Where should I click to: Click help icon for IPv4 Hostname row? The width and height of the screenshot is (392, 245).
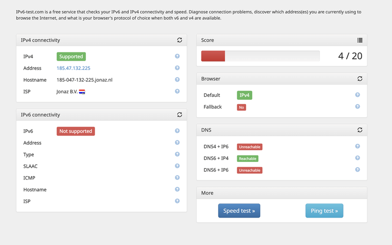tap(177, 80)
